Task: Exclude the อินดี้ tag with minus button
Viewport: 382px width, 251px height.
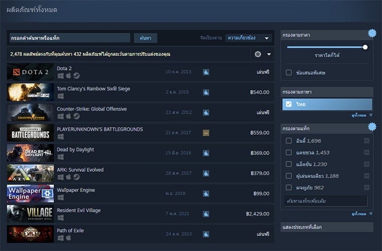Action: (x=367, y=141)
